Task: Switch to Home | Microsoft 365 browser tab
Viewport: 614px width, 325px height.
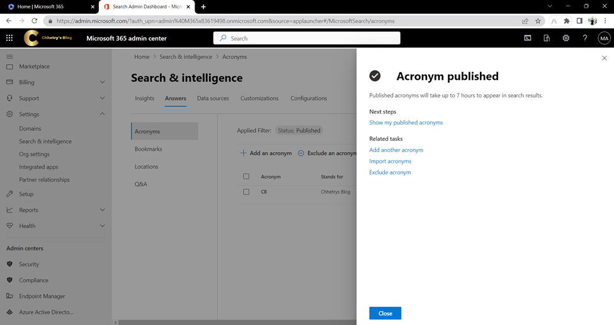Action: [49, 7]
